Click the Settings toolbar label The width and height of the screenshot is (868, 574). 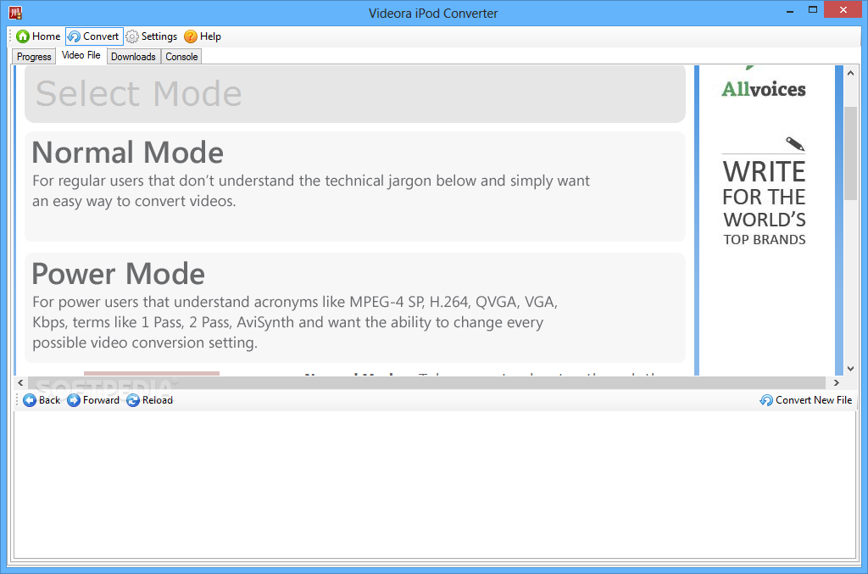[159, 36]
